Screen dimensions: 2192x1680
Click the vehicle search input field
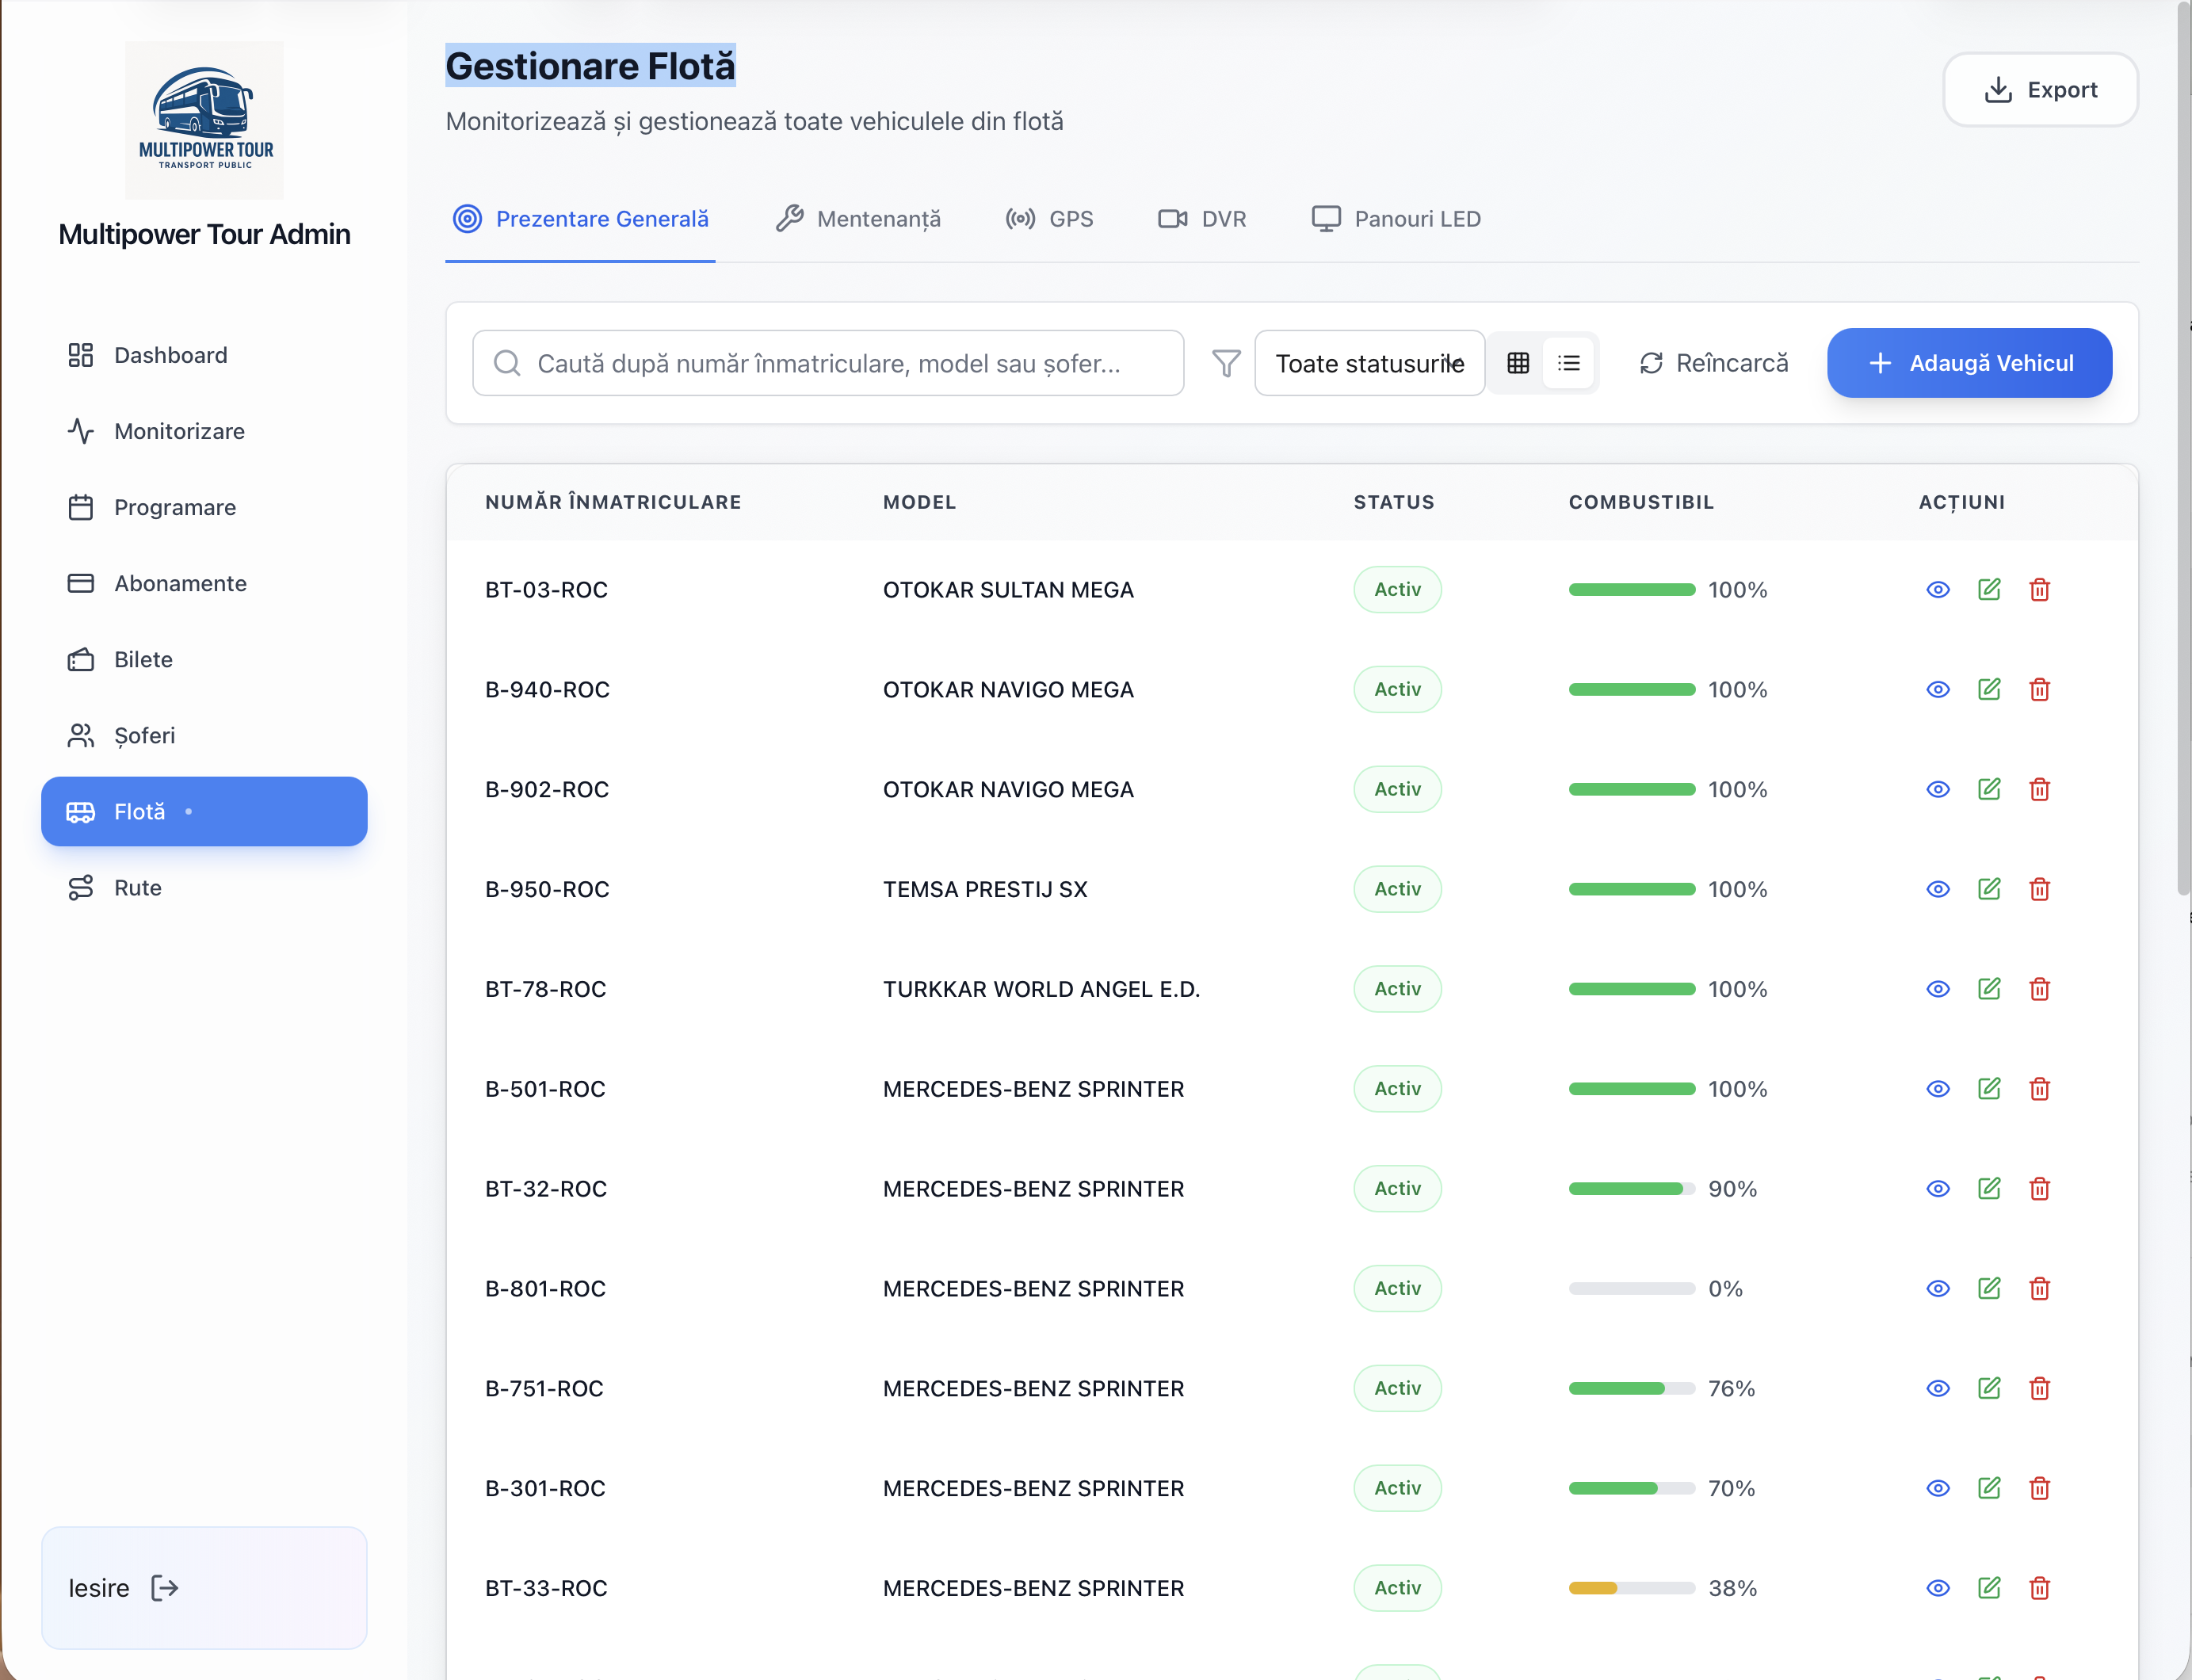click(x=828, y=363)
